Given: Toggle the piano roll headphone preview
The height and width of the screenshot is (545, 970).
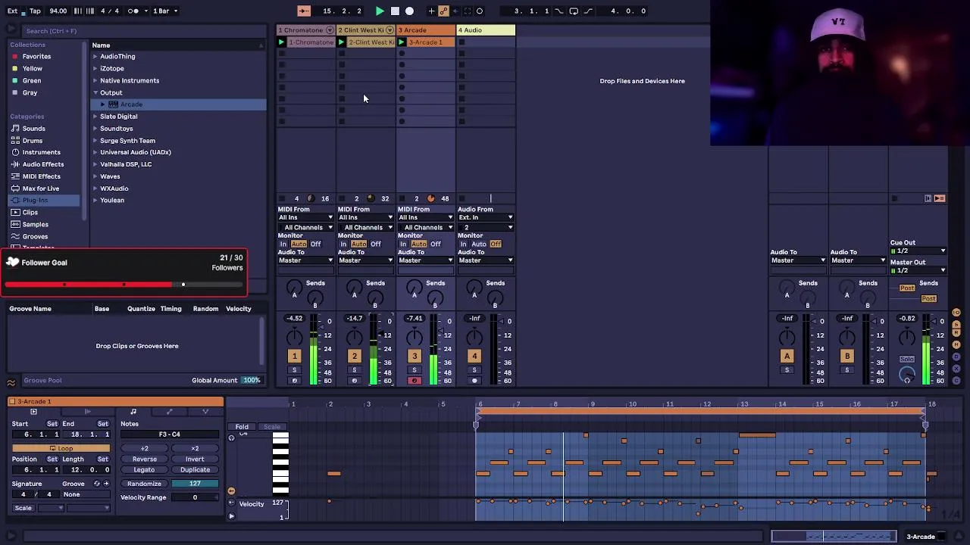Looking at the screenshot, I should pyautogui.click(x=232, y=438).
